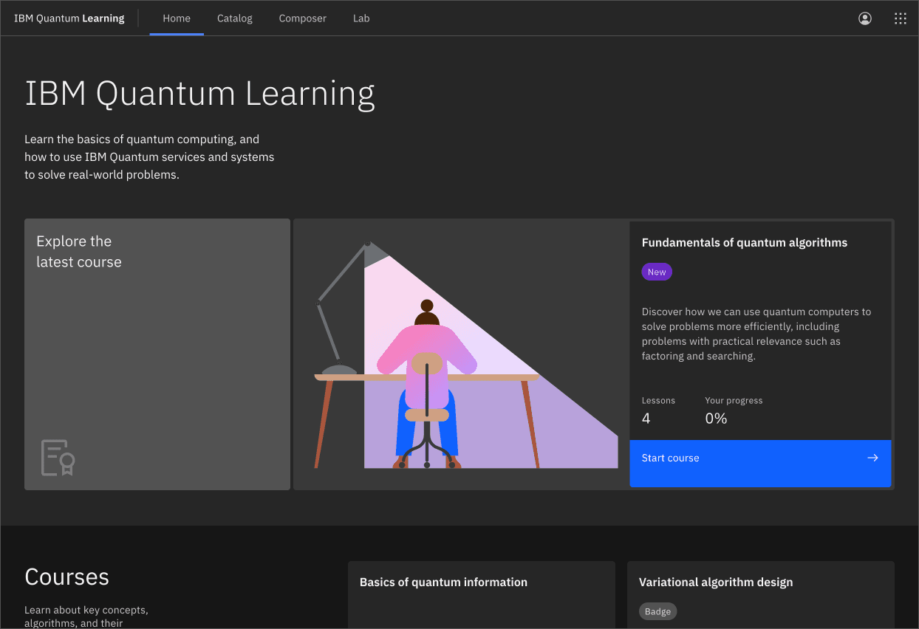Open the Explore the latest course card
This screenshot has height=629, width=919.
coord(157,354)
